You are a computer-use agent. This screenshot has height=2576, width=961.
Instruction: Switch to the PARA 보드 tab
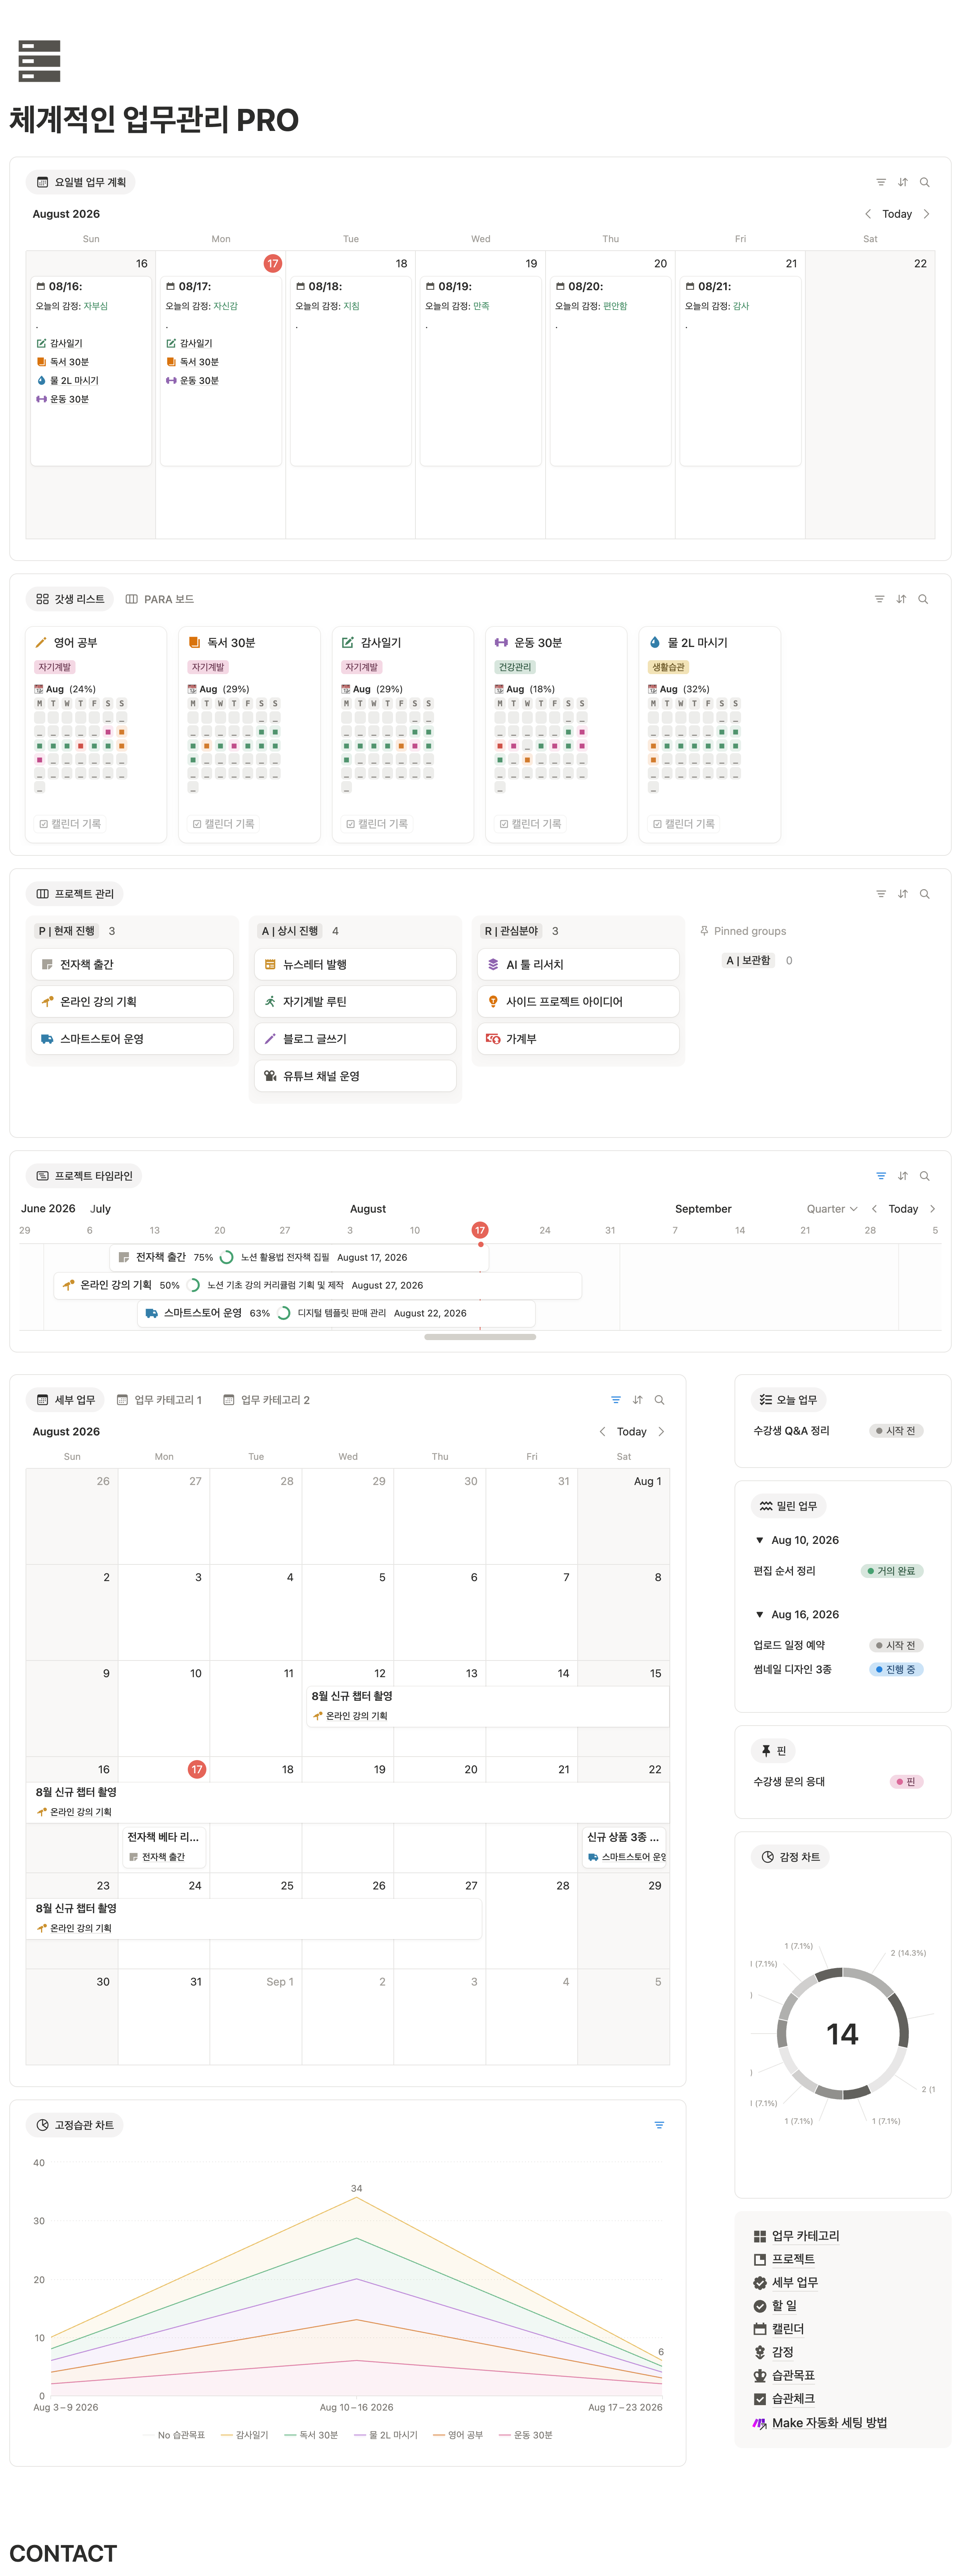pos(160,599)
